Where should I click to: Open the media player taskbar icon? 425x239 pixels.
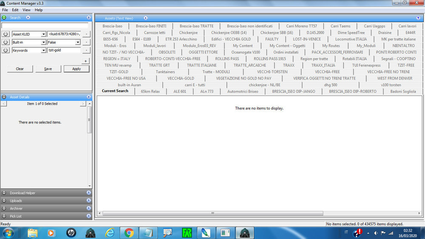point(51,233)
